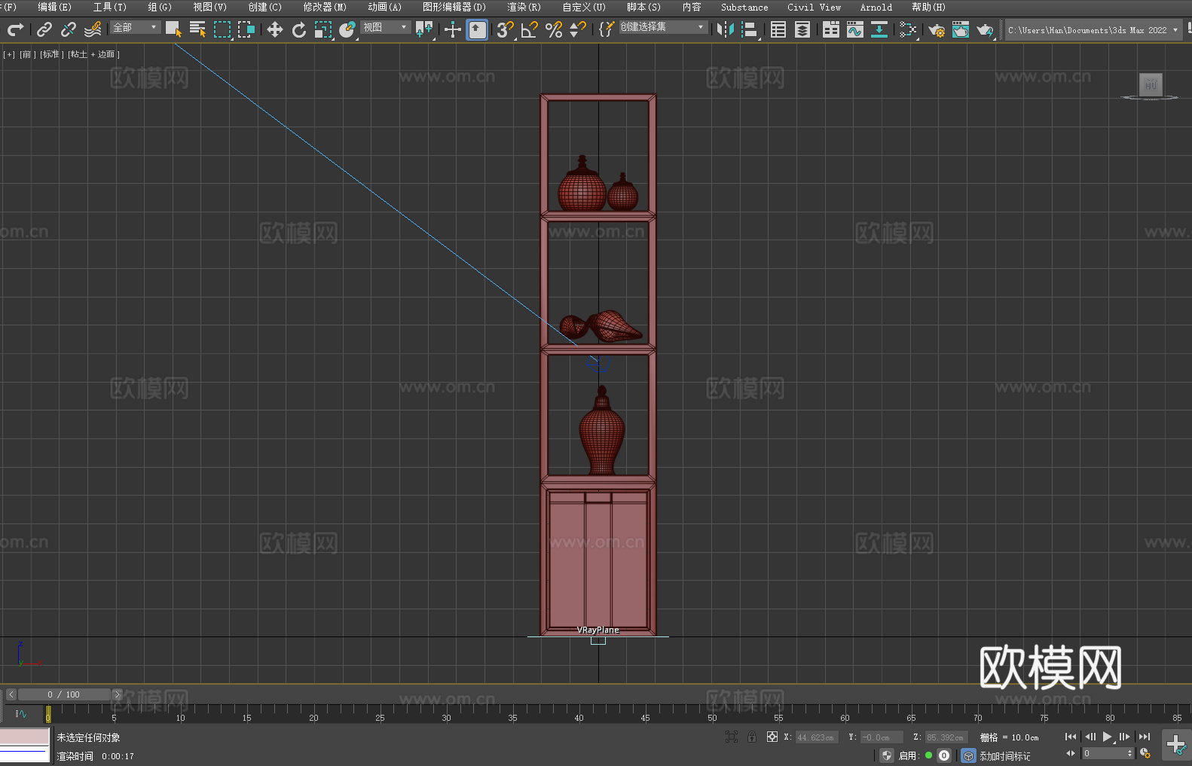Open 创建选择集 named selection dropdown

(663, 27)
